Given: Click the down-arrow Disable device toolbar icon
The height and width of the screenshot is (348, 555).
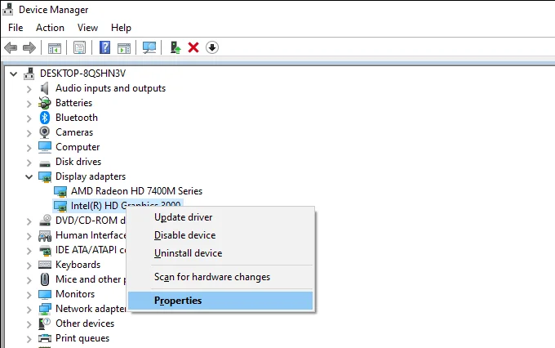Looking at the screenshot, I should click(212, 47).
